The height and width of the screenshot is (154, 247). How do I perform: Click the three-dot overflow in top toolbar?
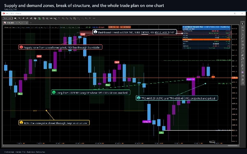click(x=94, y=18)
